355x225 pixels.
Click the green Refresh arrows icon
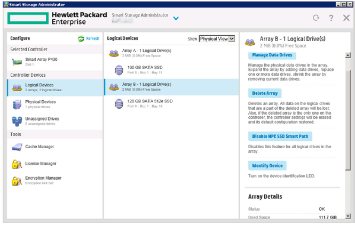(81, 39)
